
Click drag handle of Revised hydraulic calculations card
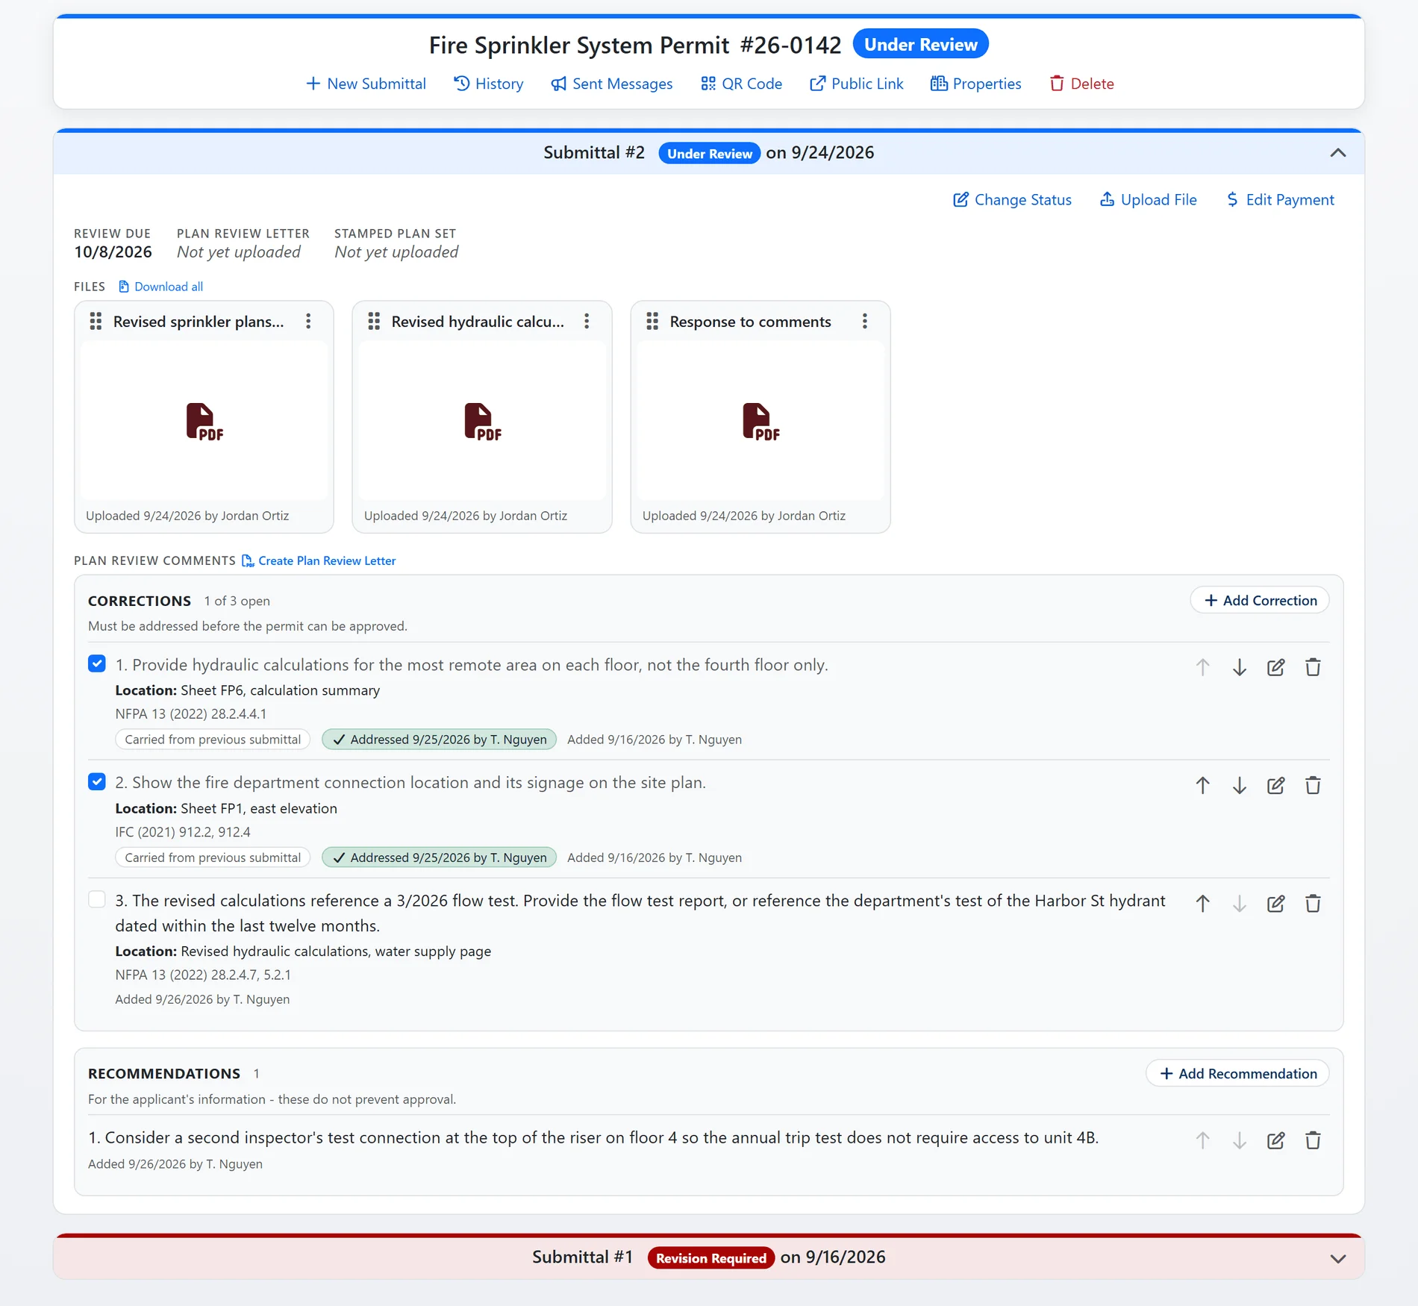pos(374,322)
